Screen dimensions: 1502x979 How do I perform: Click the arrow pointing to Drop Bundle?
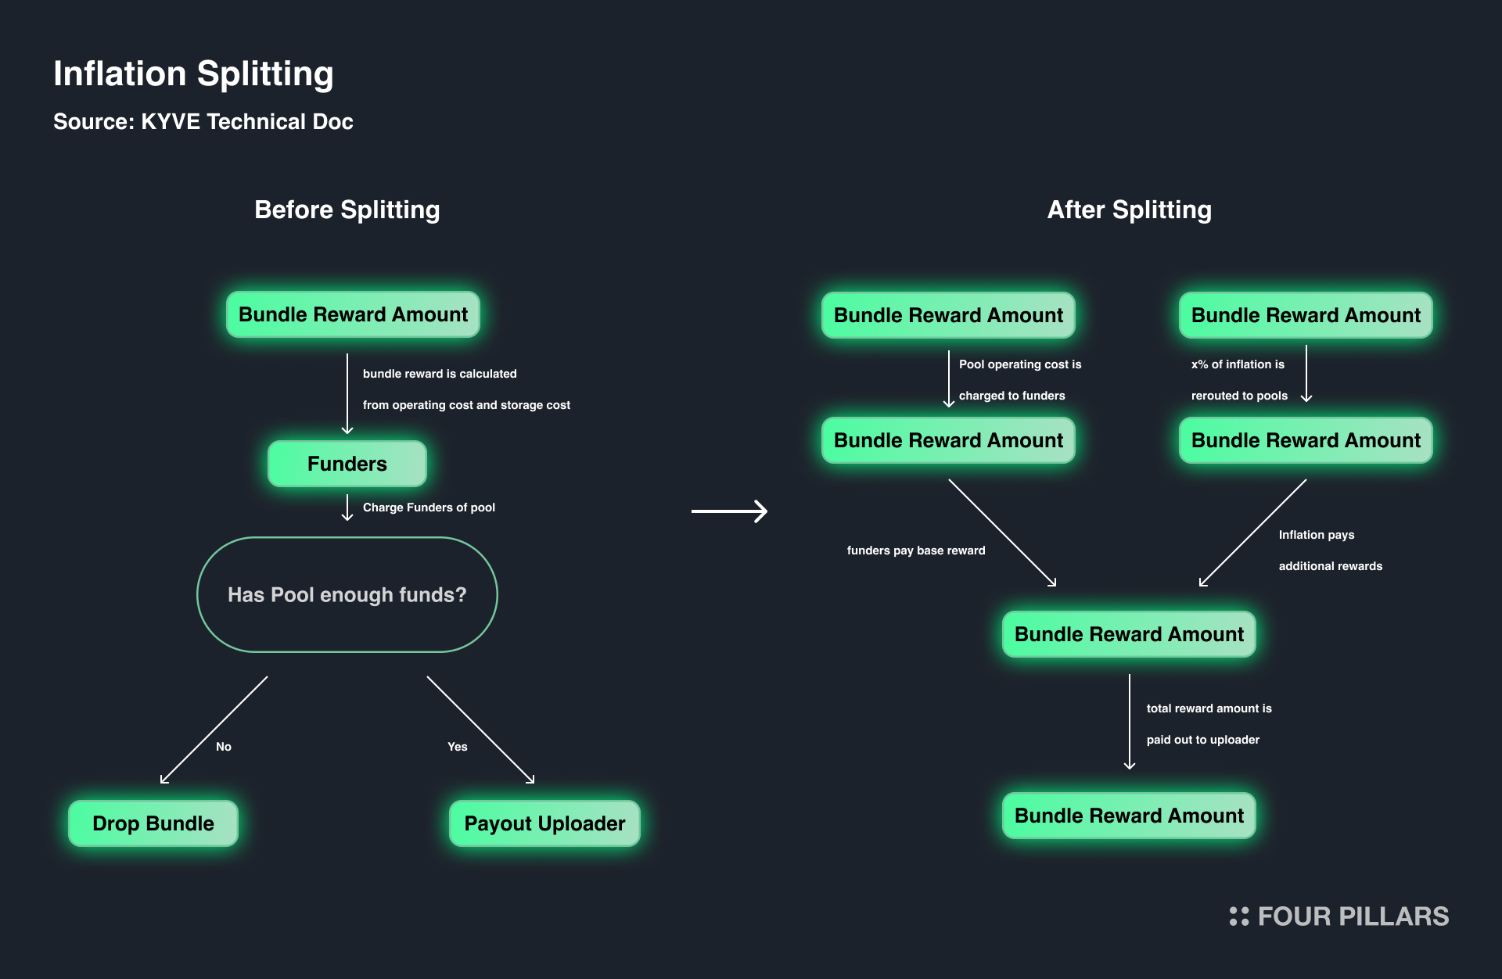click(x=214, y=730)
